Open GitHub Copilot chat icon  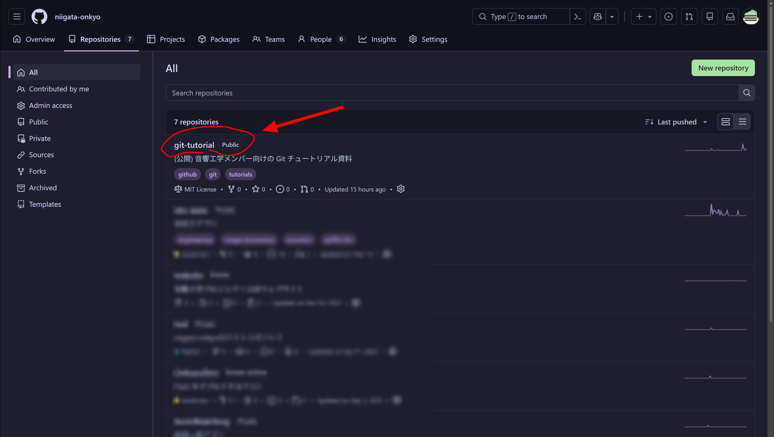(598, 17)
